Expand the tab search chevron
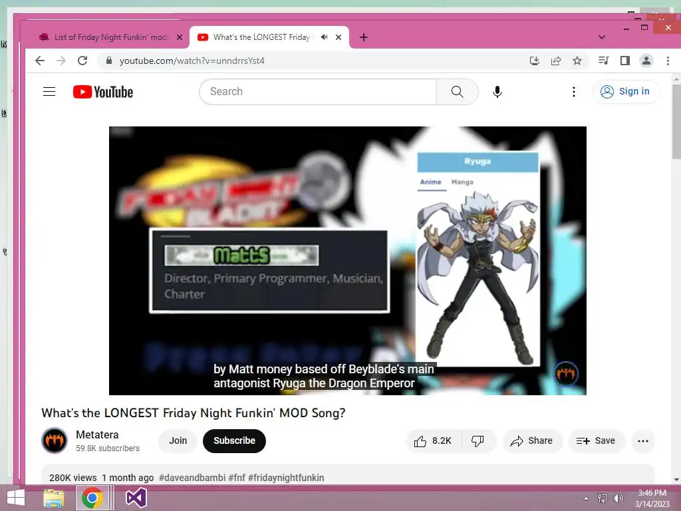 point(601,37)
